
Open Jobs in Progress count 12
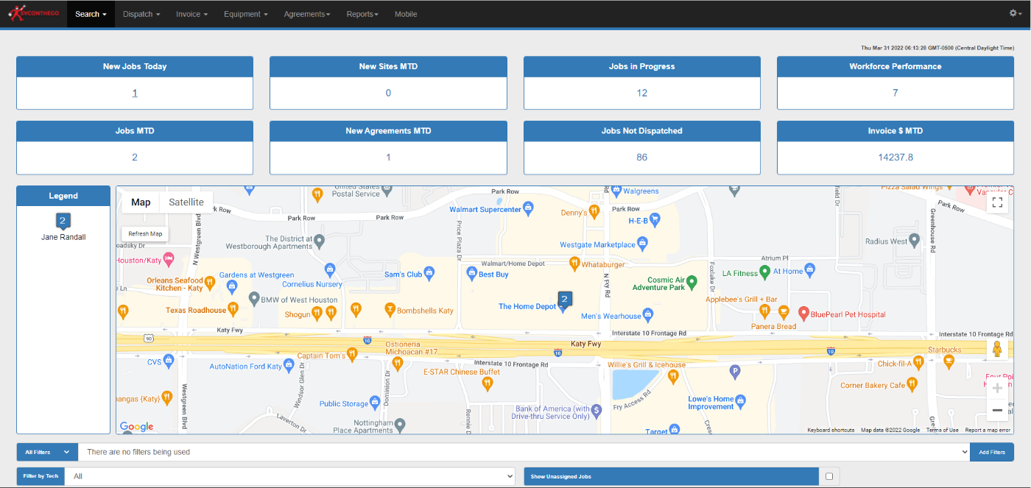pyautogui.click(x=642, y=93)
